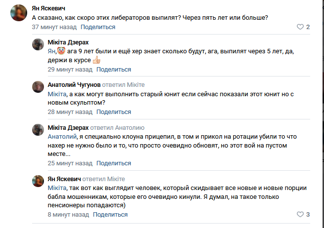Open Мікіта Дзерах's avatar on first reply
324x228 pixels.
[38, 44]
